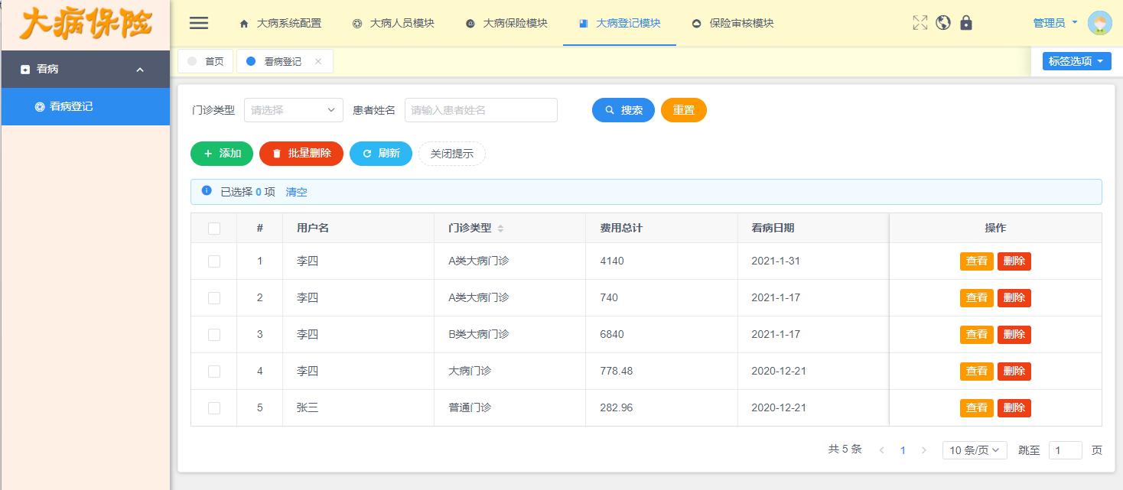Open the 10 条/页 page size dropdown
This screenshot has height=490, width=1123.
974,449
